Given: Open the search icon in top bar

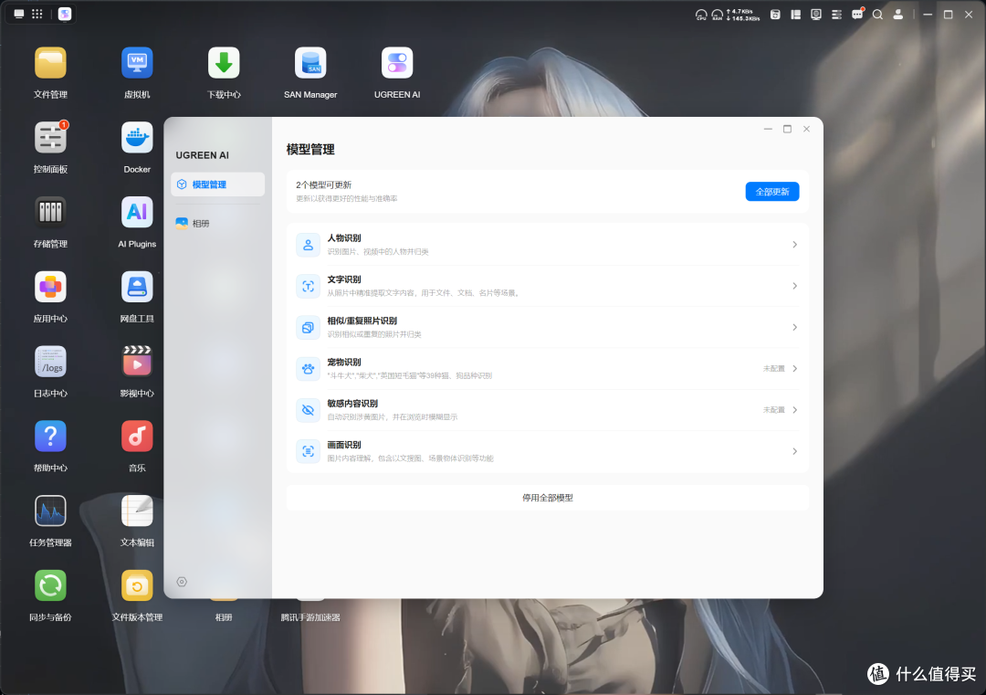Looking at the screenshot, I should point(877,15).
